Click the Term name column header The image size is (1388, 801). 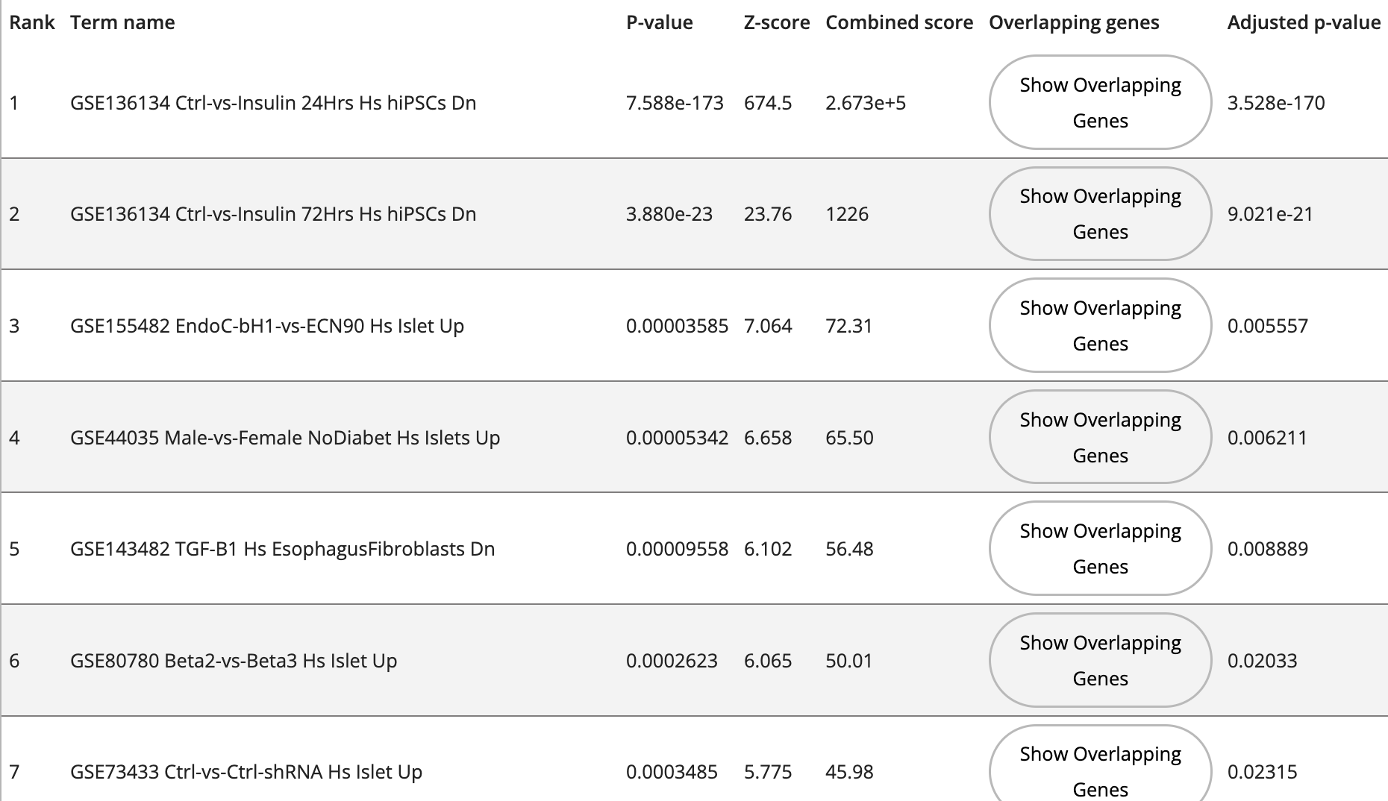click(x=122, y=22)
